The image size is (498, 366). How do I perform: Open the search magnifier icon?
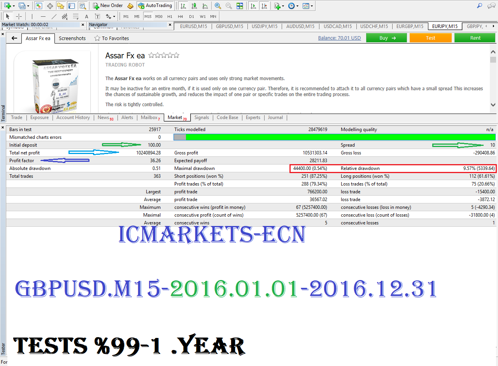click(x=480, y=6)
